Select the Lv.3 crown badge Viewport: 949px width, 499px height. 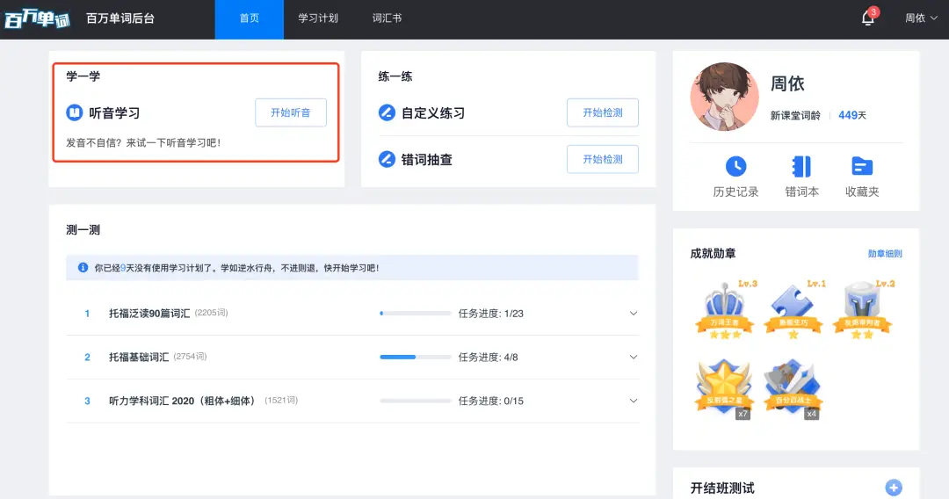pyautogui.click(x=724, y=310)
